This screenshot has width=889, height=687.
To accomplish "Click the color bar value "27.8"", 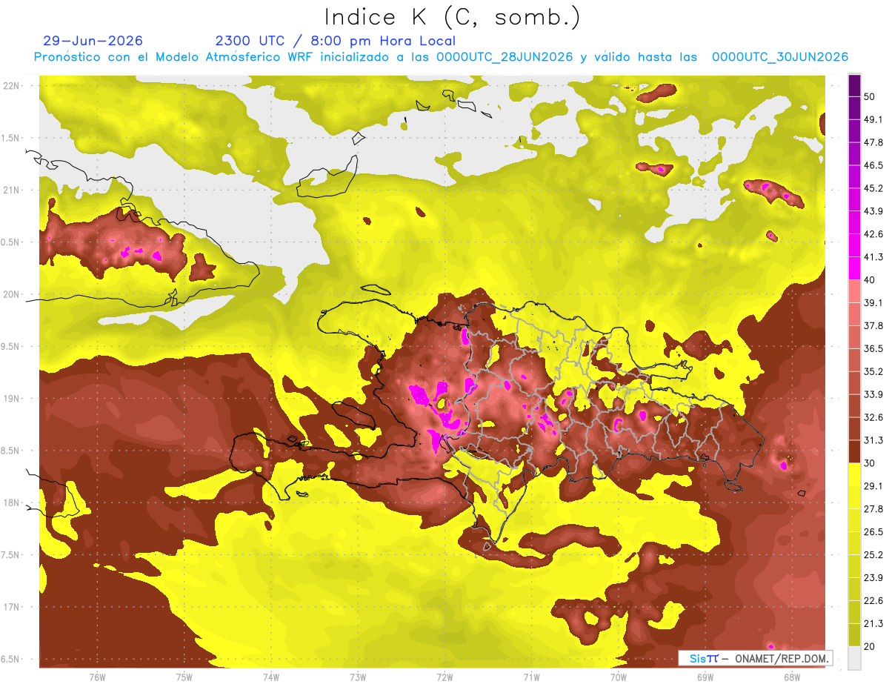I will 874,508.
